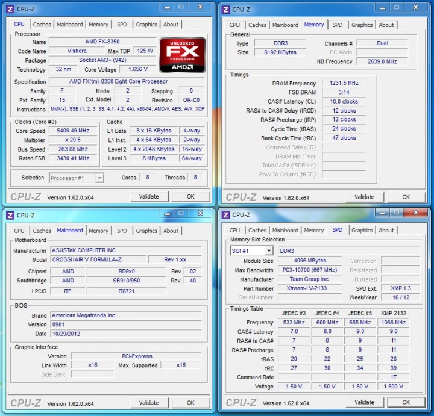Close the Memory tab window

416,8
